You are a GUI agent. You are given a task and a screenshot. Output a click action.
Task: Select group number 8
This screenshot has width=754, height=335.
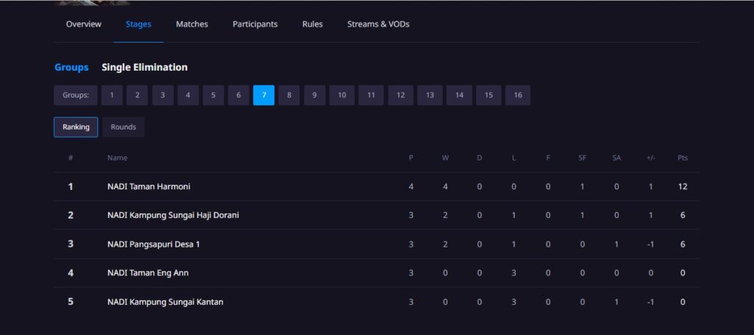tap(289, 96)
